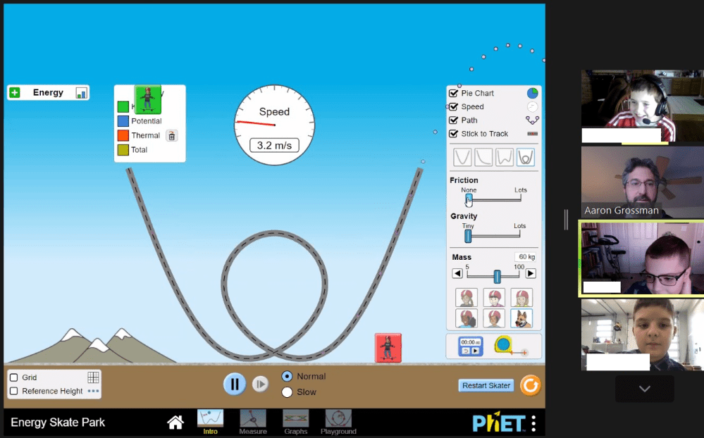Expand the Energy bar graph panel
The height and width of the screenshot is (438, 704).
pyautogui.click(x=15, y=93)
